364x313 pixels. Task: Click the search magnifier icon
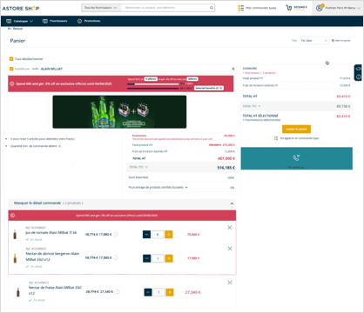pos(212,8)
